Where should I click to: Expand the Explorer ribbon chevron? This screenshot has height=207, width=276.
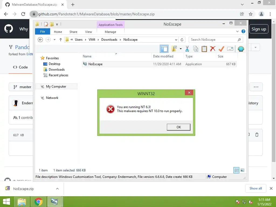point(237,31)
